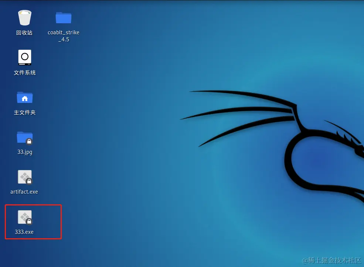Click the coablt_strike_4.5 label text
Viewport: 364px width, 267px height.
coord(64,36)
